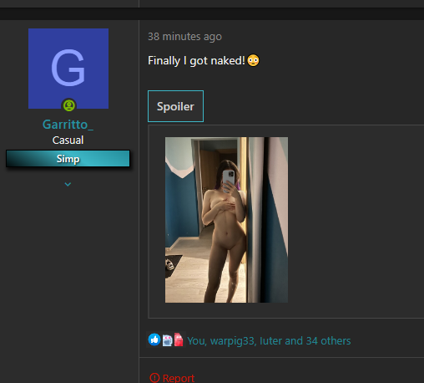The height and width of the screenshot is (383, 424).
Task: Click the red reaction icon
Action: pos(179,340)
